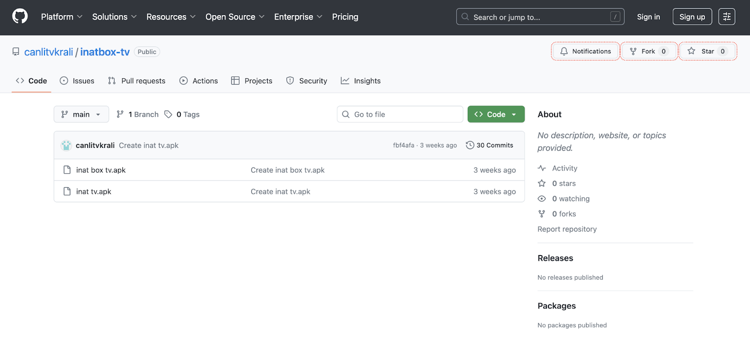Expand the Platform navigation menu
Screen dimensions: 750x350
[61, 17]
